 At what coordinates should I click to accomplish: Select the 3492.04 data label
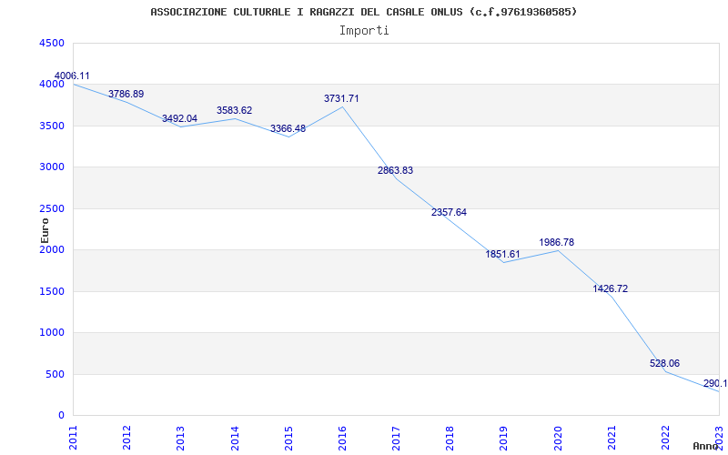coord(179,118)
